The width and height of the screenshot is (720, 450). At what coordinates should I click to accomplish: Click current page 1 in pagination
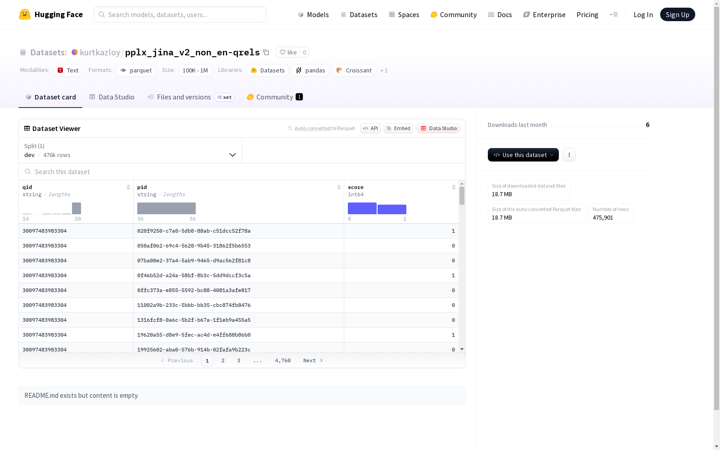[207, 360]
